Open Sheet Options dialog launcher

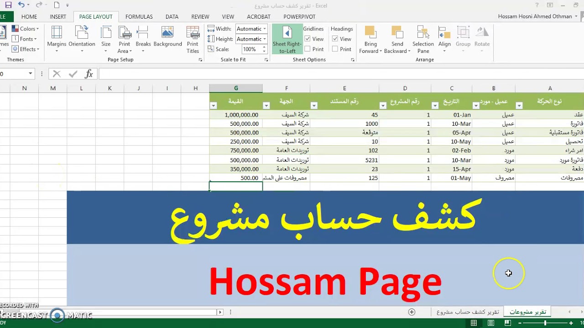point(352,60)
